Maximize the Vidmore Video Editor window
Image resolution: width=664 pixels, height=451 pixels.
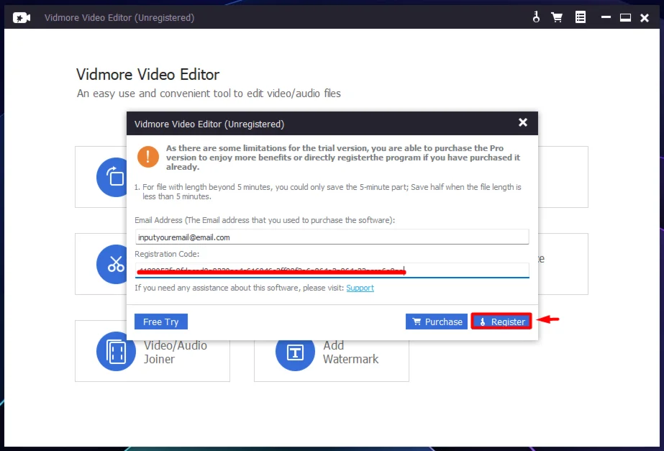click(625, 17)
